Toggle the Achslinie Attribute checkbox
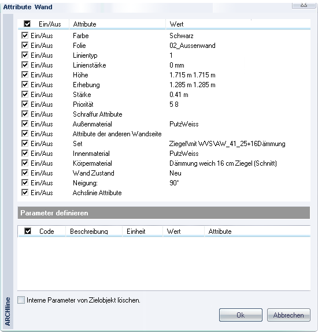Viewport: 318px width, 332px height. tap(25, 192)
